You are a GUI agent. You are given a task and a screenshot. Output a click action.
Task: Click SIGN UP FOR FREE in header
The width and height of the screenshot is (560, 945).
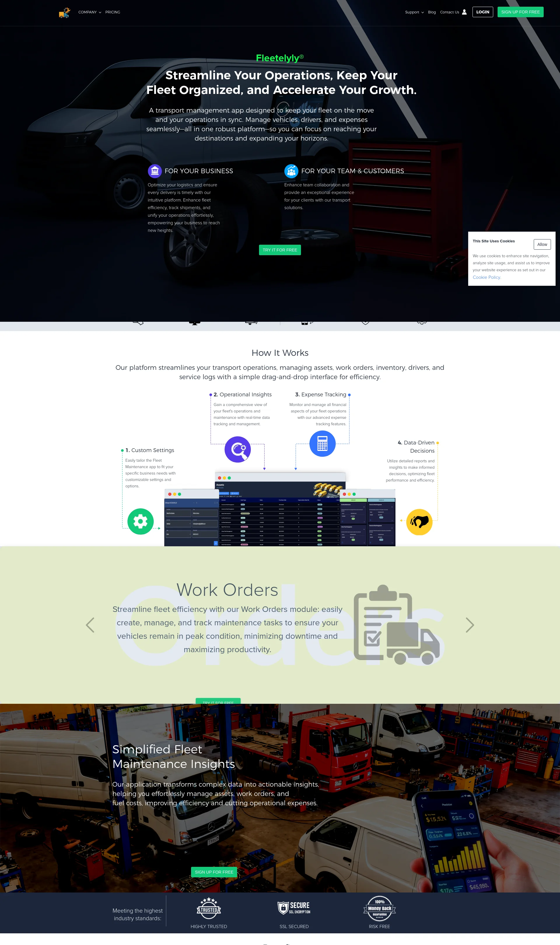coord(520,12)
